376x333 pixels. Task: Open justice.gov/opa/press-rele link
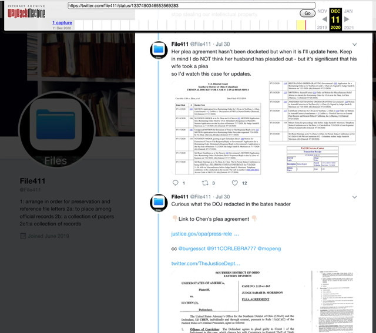[205, 234]
